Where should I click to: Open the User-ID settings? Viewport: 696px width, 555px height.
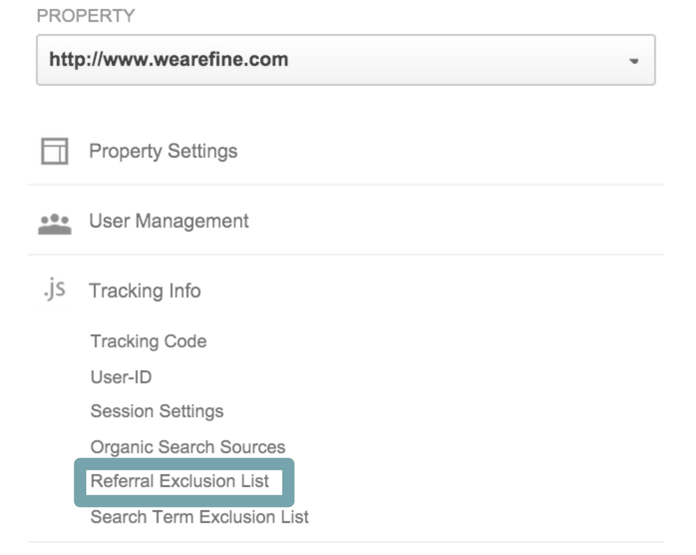[121, 377]
